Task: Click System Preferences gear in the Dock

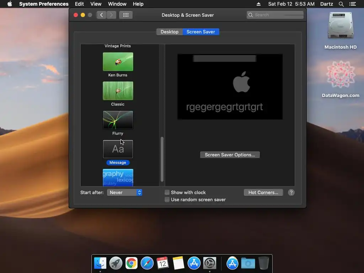Action: (x=210, y=263)
